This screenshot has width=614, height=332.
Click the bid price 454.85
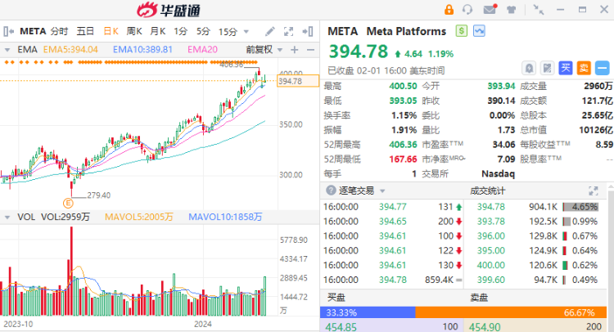point(341,327)
